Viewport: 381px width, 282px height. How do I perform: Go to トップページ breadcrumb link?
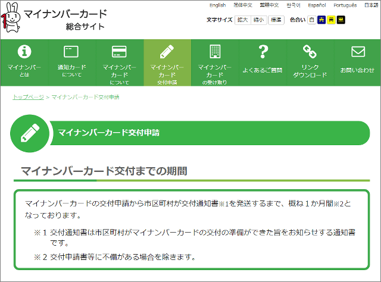tap(28, 96)
